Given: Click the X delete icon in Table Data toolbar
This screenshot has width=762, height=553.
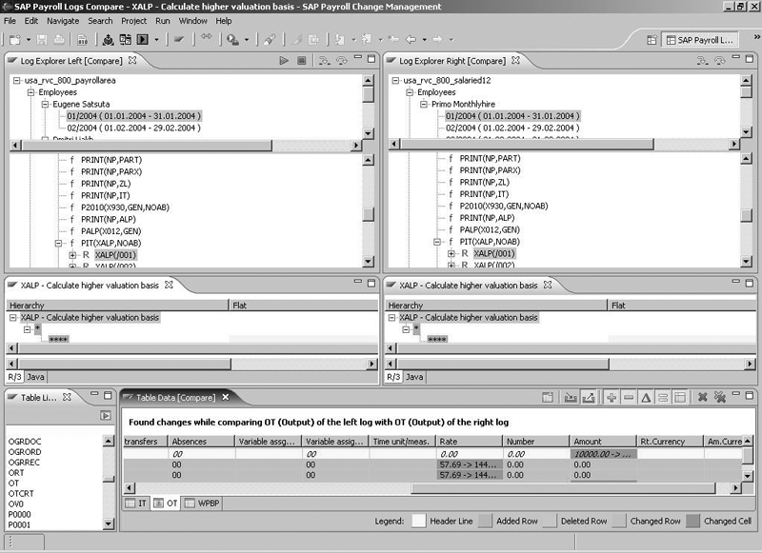Looking at the screenshot, I should coord(702,397).
